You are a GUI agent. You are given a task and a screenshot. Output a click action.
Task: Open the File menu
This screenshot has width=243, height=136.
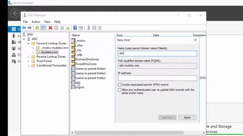point(25,22)
